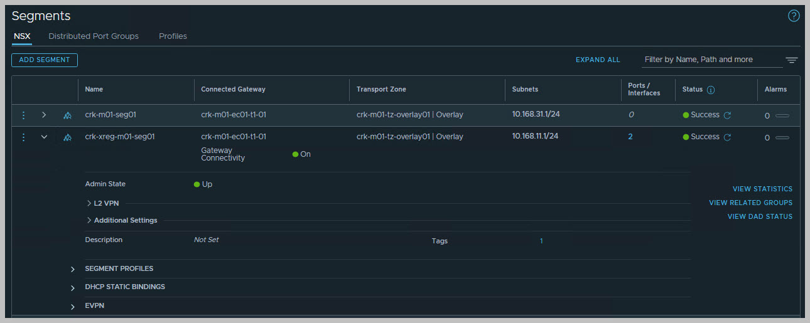The width and height of the screenshot is (810, 323).
Task: Expand DHCP Static Bindings section
Action: (73, 287)
